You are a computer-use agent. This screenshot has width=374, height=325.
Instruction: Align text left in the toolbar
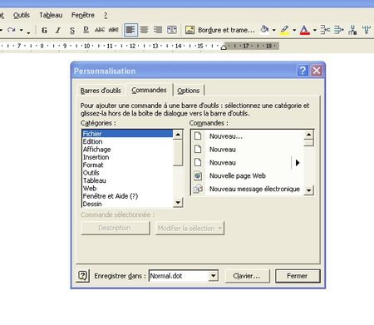[130, 30]
